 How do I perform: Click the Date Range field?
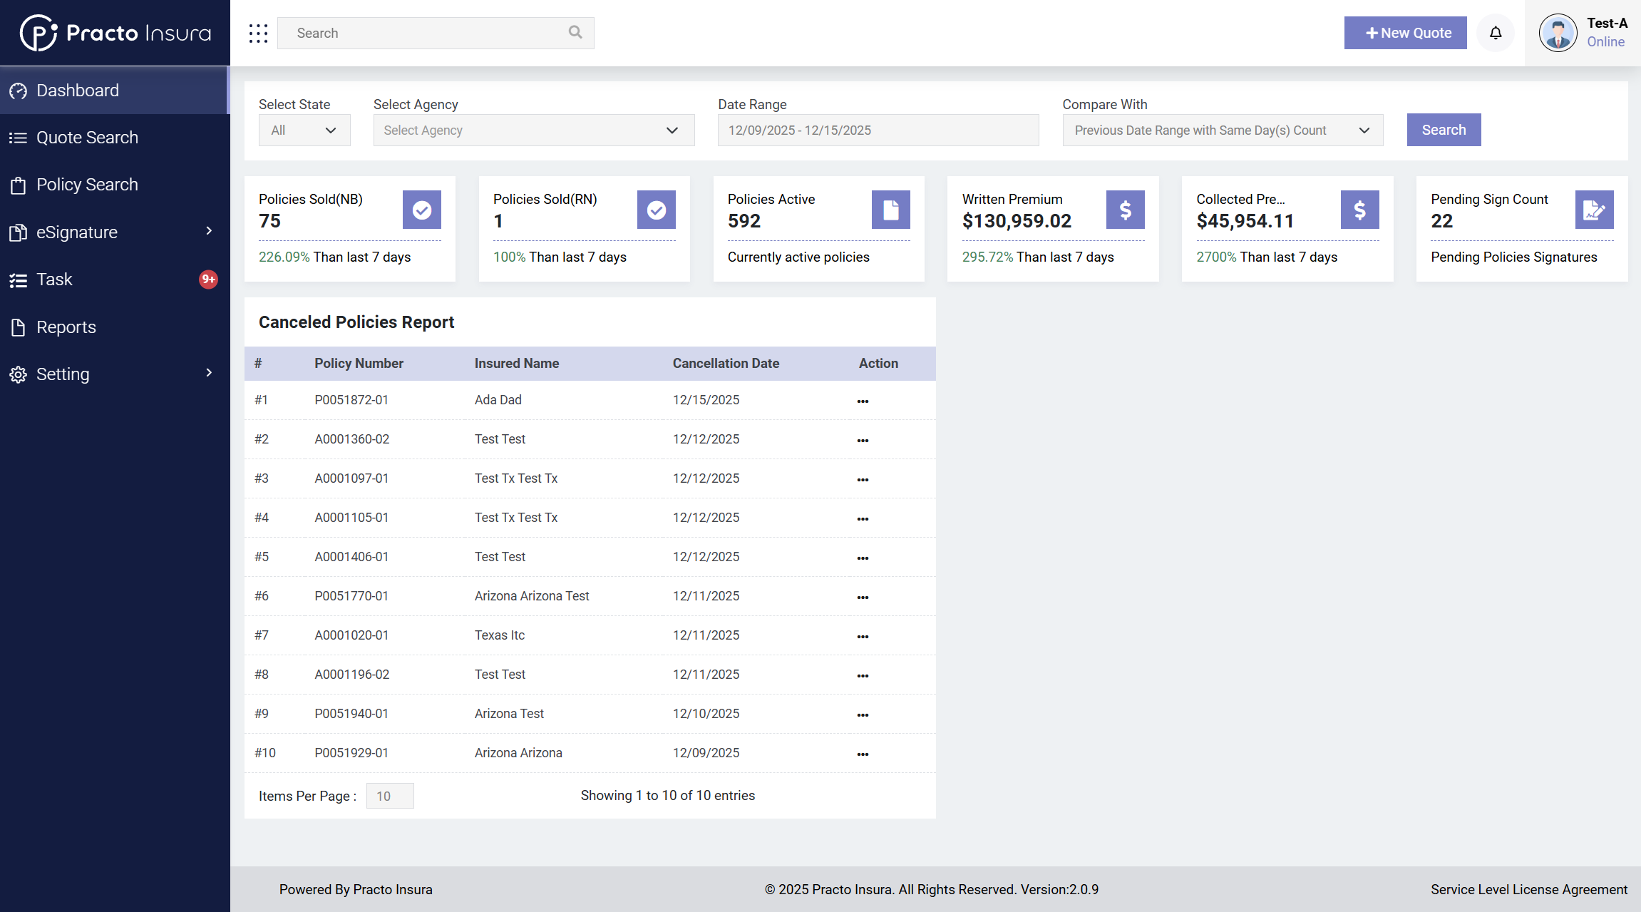tap(877, 130)
